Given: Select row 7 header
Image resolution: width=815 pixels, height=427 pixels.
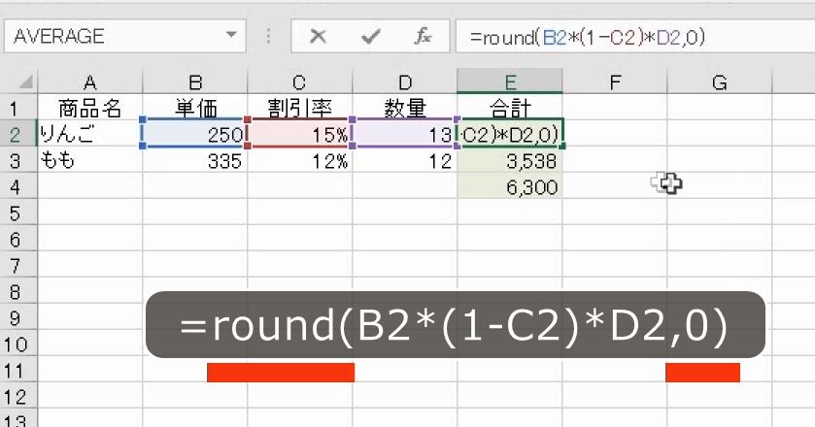Looking at the screenshot, I should (18, 265).
